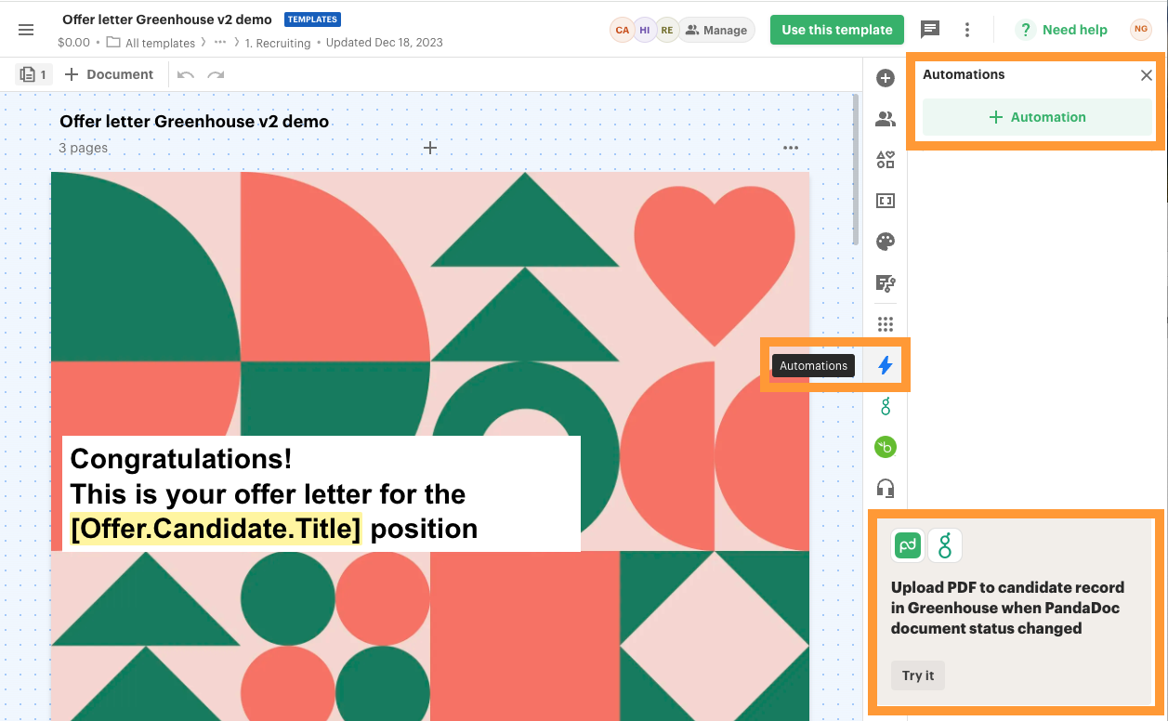Open the page options ellipsis above the letter

coord(790,147)
